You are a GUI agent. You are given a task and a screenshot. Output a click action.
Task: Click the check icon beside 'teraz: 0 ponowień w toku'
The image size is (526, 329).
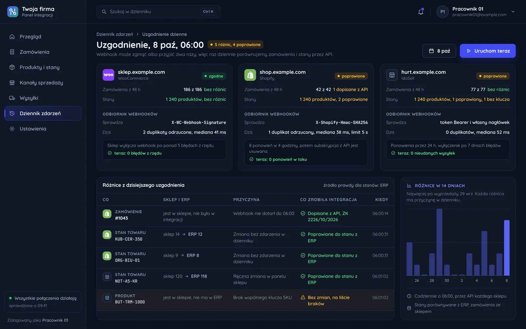[251, 159]
